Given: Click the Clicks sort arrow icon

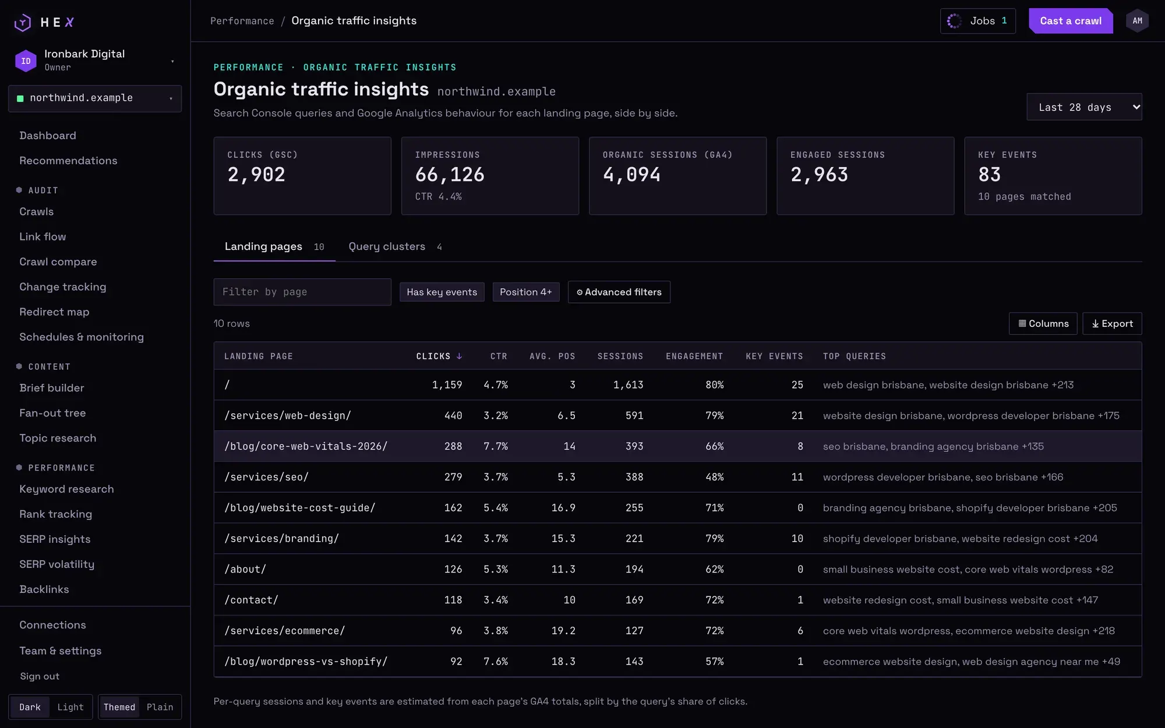Looking at the screenshot, I should click(x=460, y=356).
